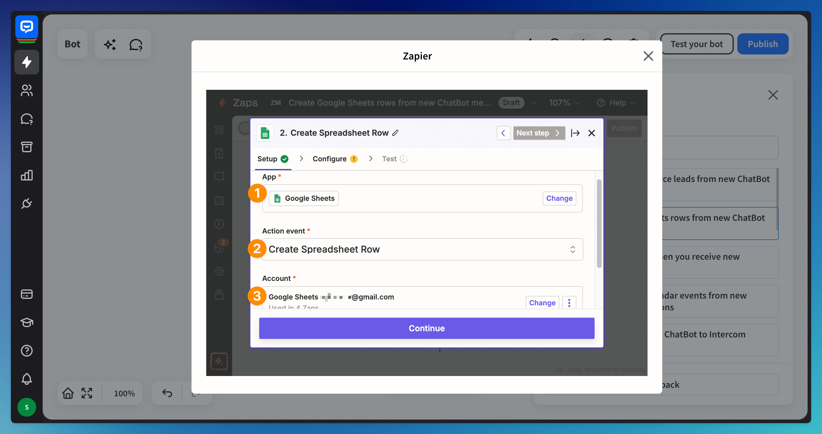Open the Archives box sidebar icon
The width and height of the screenshot is (822, 434).
coord(26,147)
